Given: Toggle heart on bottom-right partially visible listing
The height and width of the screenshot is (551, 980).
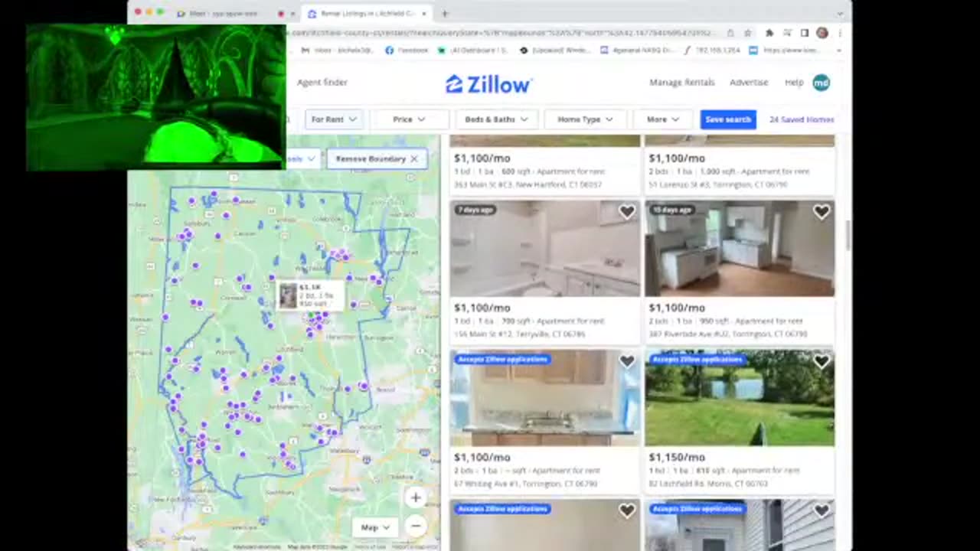Looking at the screenshot, I should click(x=822, y=510).
